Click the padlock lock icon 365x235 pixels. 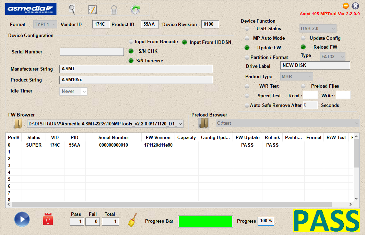click(x=114, y=10)
